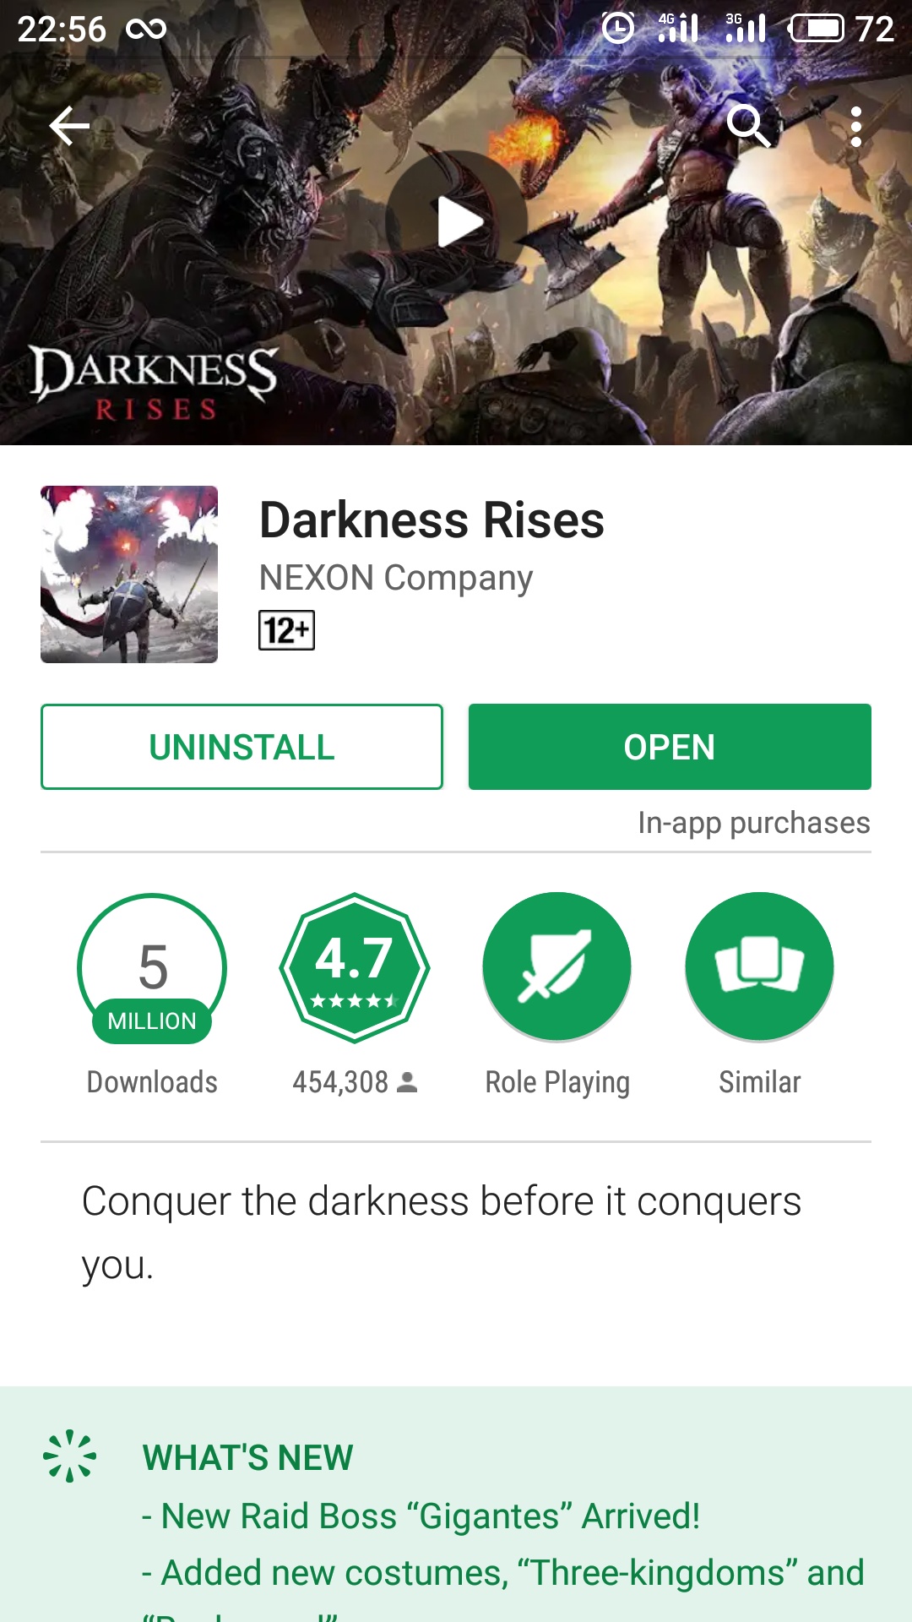The height and width of the screenshot is (1622, 912).
Task: Tap the What's New sparkle icon
Action: [x=70, y=1456]
